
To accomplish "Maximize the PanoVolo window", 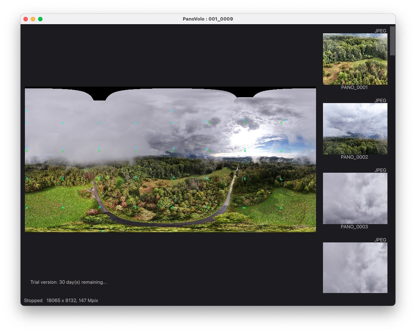I will pyautogui.click(x=40, y=19).
